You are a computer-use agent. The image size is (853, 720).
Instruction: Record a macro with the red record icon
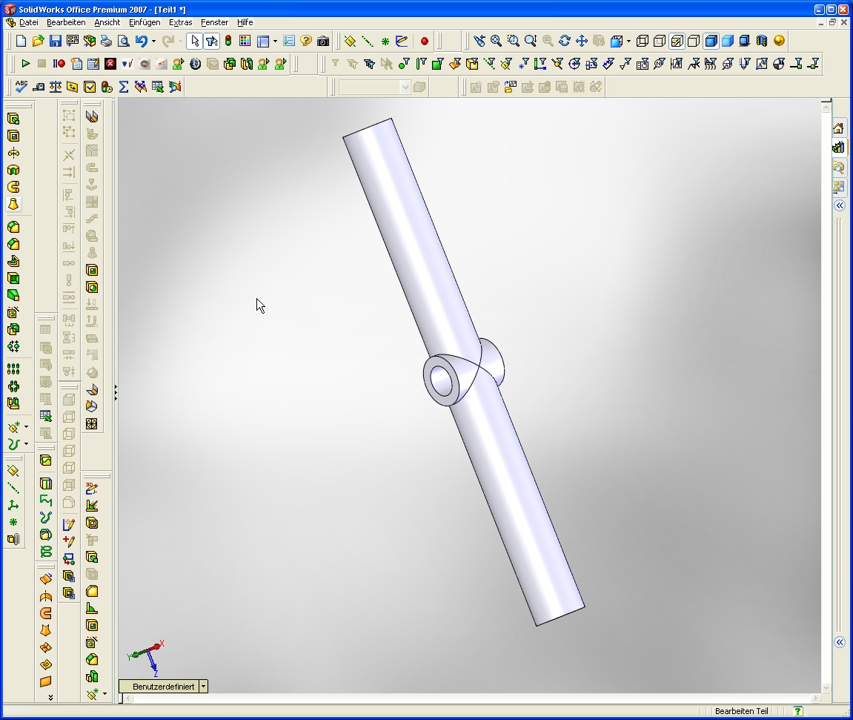pyautogui.click(x=59, y=64)
